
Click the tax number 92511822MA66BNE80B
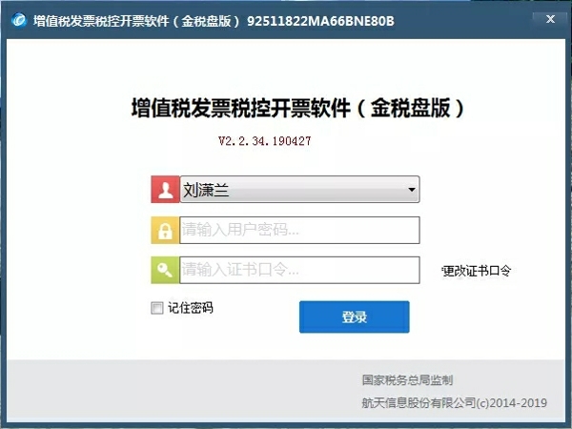coord(320,21)
